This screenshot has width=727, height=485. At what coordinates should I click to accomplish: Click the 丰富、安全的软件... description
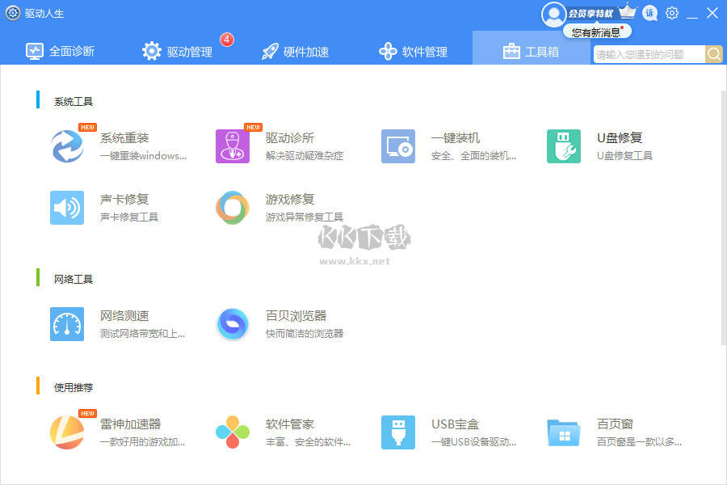[x=308, y=442]
